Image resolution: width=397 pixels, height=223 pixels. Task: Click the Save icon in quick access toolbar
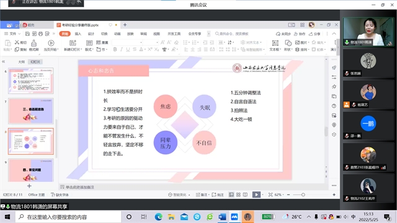click(27, 33)
